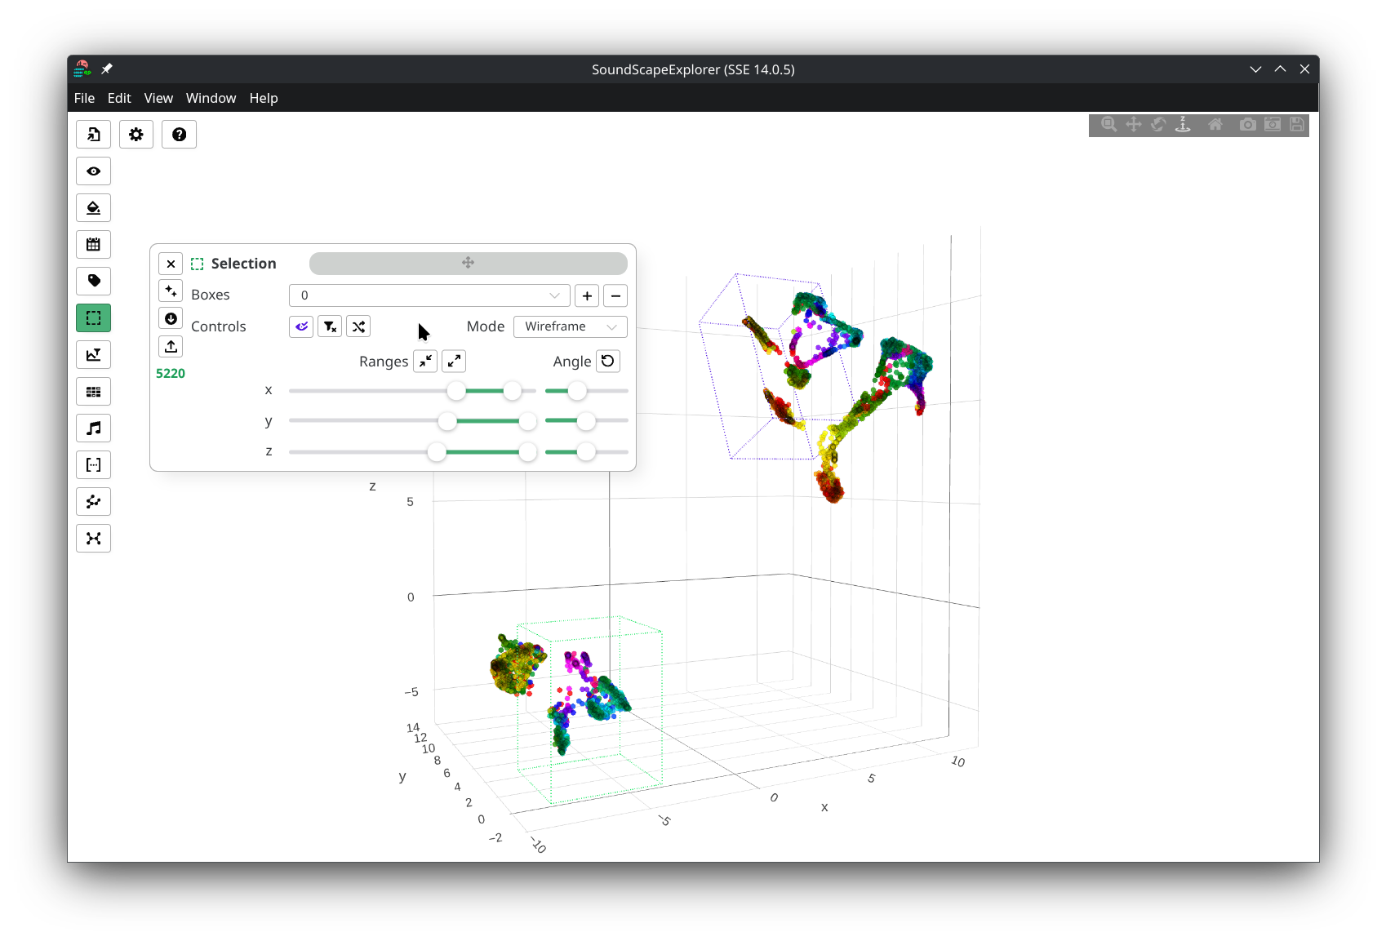Open the Boxes dropdown showing 0
This screenshot has height=941, width=1386.
click(x=429, y=295)
